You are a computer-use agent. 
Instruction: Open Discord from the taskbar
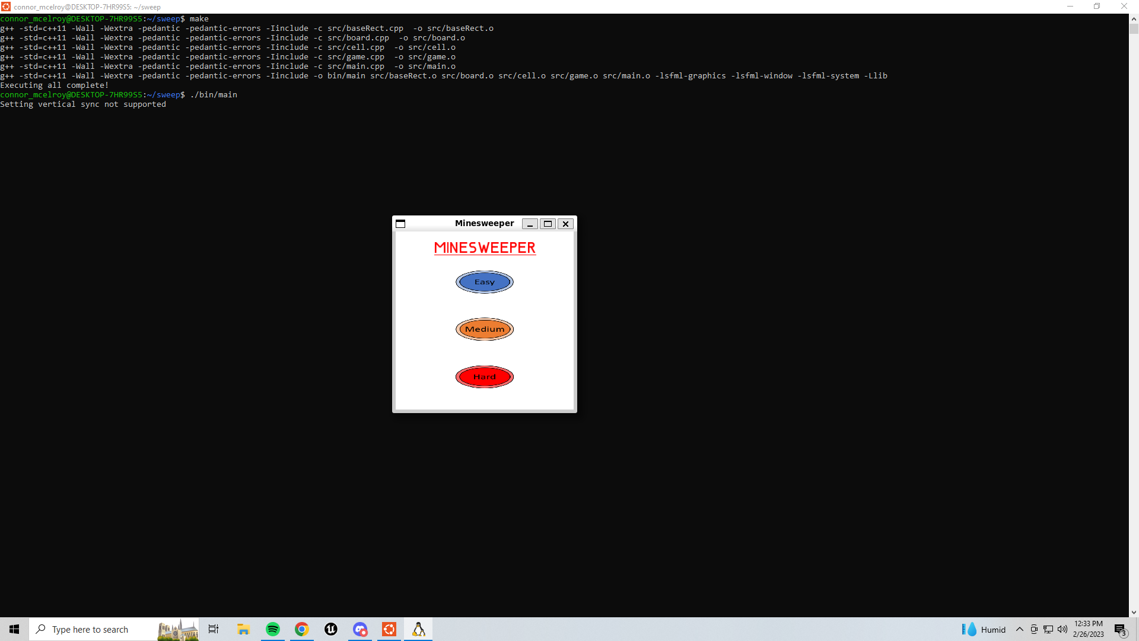pyautogui.click(x=360, y=629)
